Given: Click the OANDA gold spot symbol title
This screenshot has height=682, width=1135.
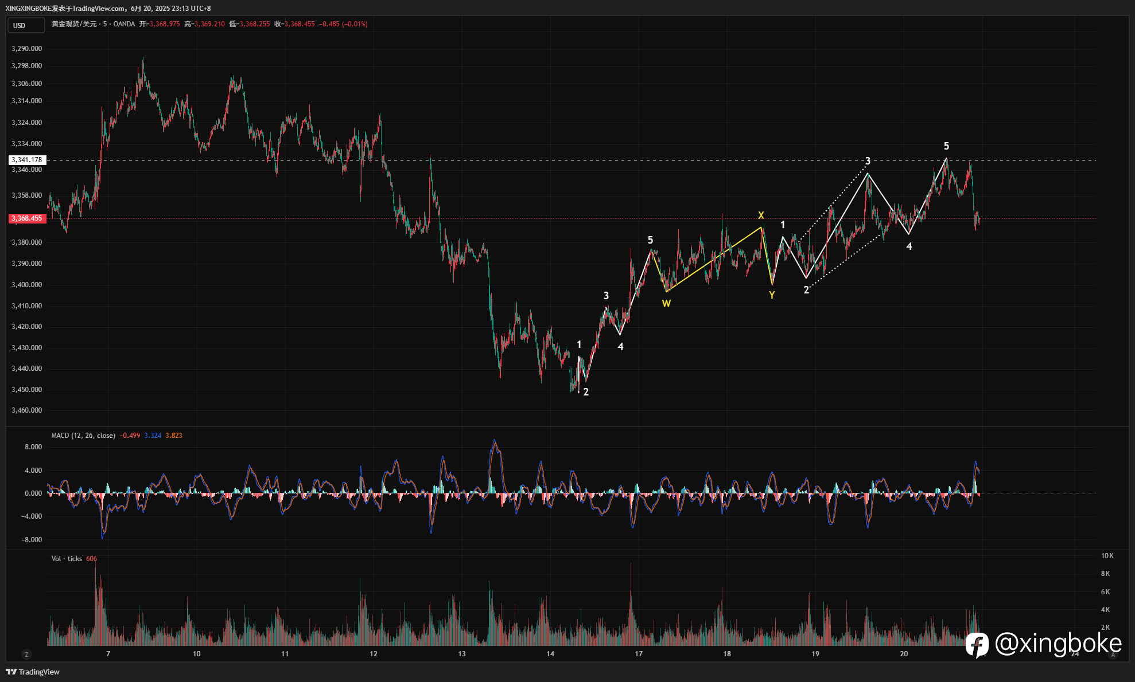Looking at the screenshot, I should 94,24.
